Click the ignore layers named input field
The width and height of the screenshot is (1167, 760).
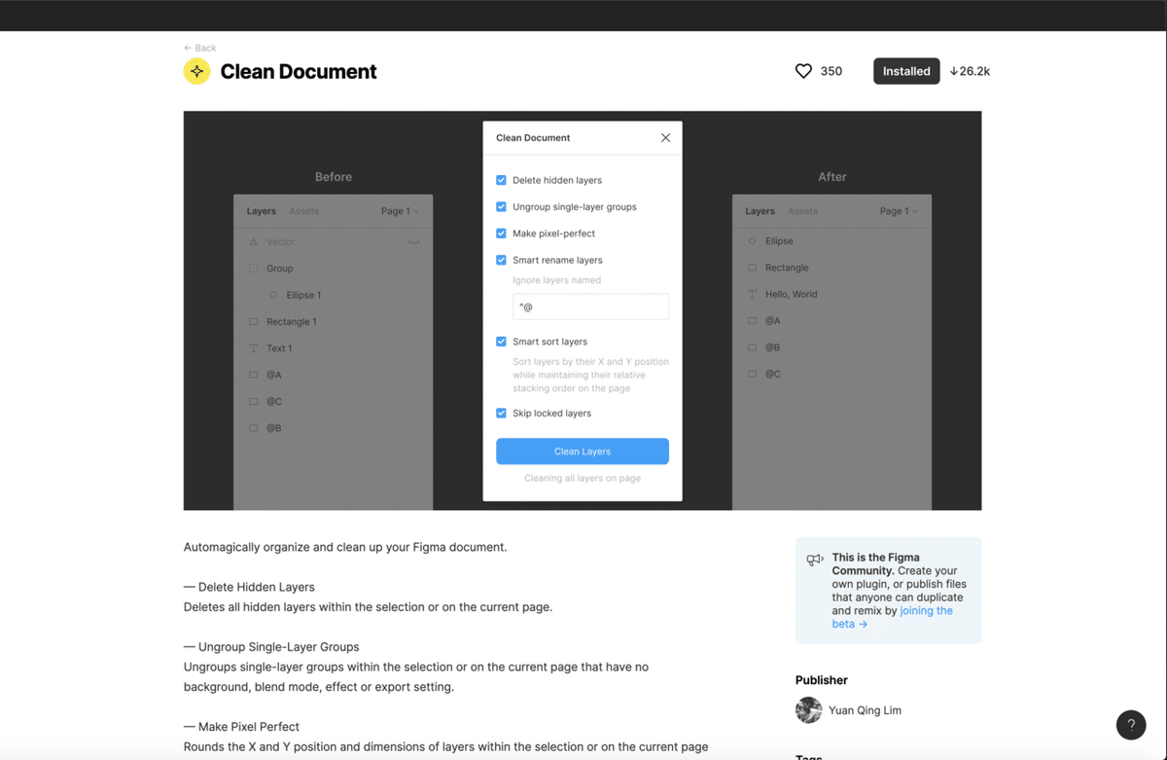coord(590,307)
